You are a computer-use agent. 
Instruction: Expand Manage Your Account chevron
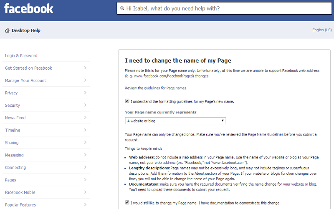coord(85,80)
